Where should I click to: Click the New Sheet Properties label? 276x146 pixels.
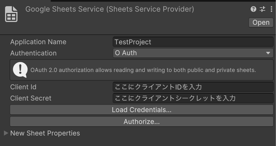(45, 133)
